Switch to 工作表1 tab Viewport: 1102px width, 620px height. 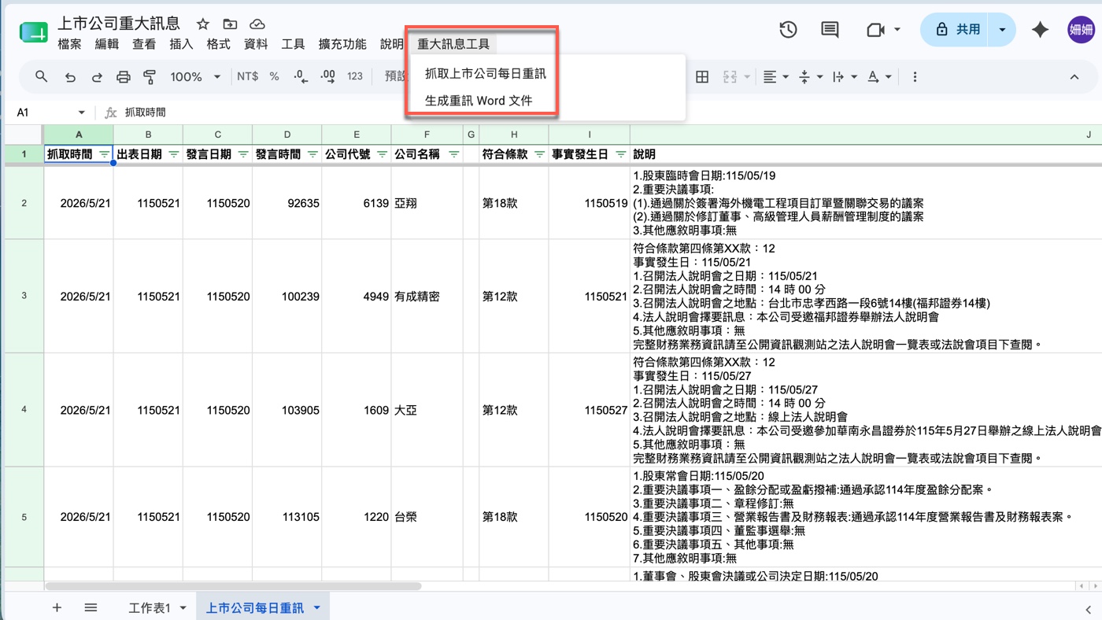pos(150,608)
